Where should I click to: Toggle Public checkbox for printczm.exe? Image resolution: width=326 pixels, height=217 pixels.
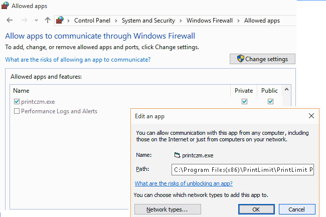pyautogui.click(x=270, y=102)
